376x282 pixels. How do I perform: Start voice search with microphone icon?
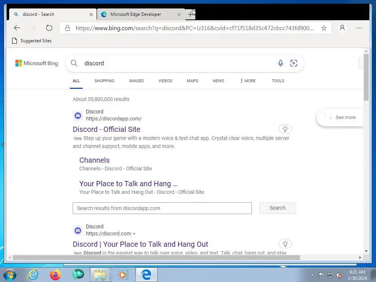(281, 63)
